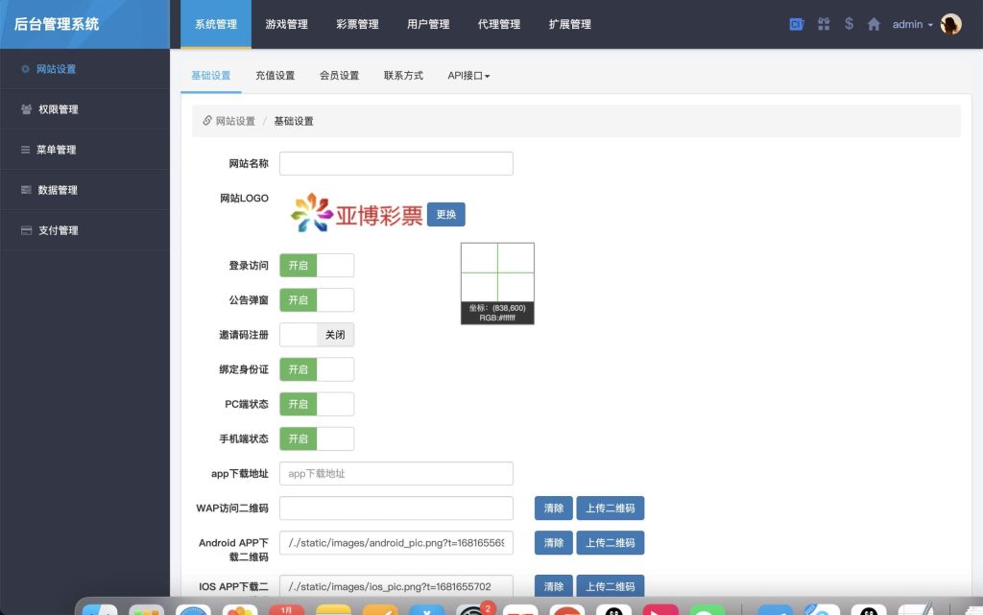983x615 pixels.
Task: Switch to the 充值设置 tab
Action: [275, 75]
